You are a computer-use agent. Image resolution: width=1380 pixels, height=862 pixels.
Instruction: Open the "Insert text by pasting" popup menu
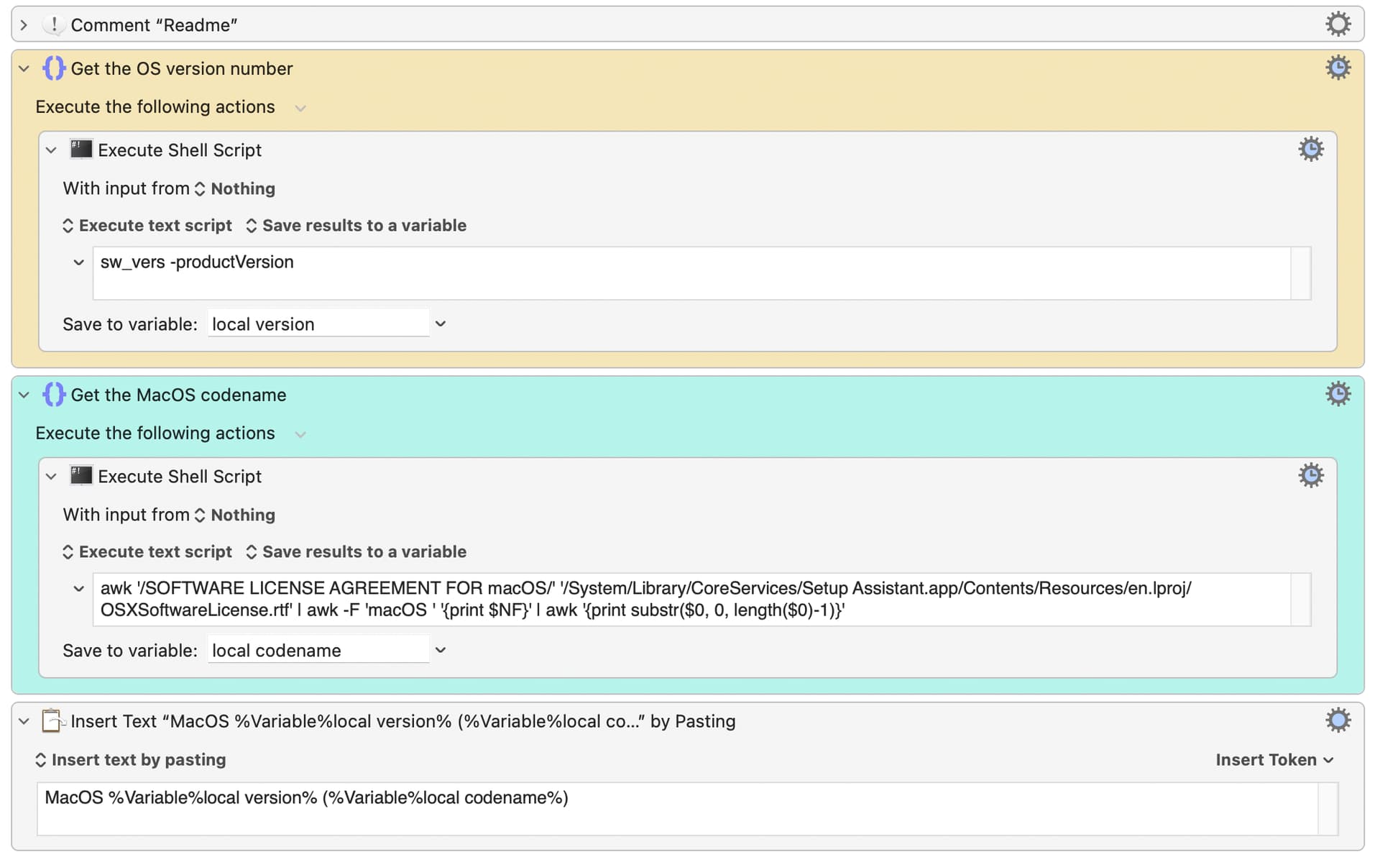130,760
